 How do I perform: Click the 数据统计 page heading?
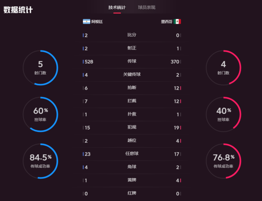coord(18,10)
